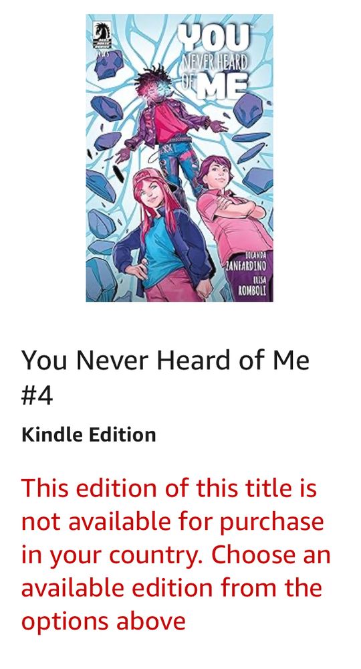This screenshot has height=669, width=361.
Task: Click the Dark Horse logo on the cover
Action: (102, 35)
